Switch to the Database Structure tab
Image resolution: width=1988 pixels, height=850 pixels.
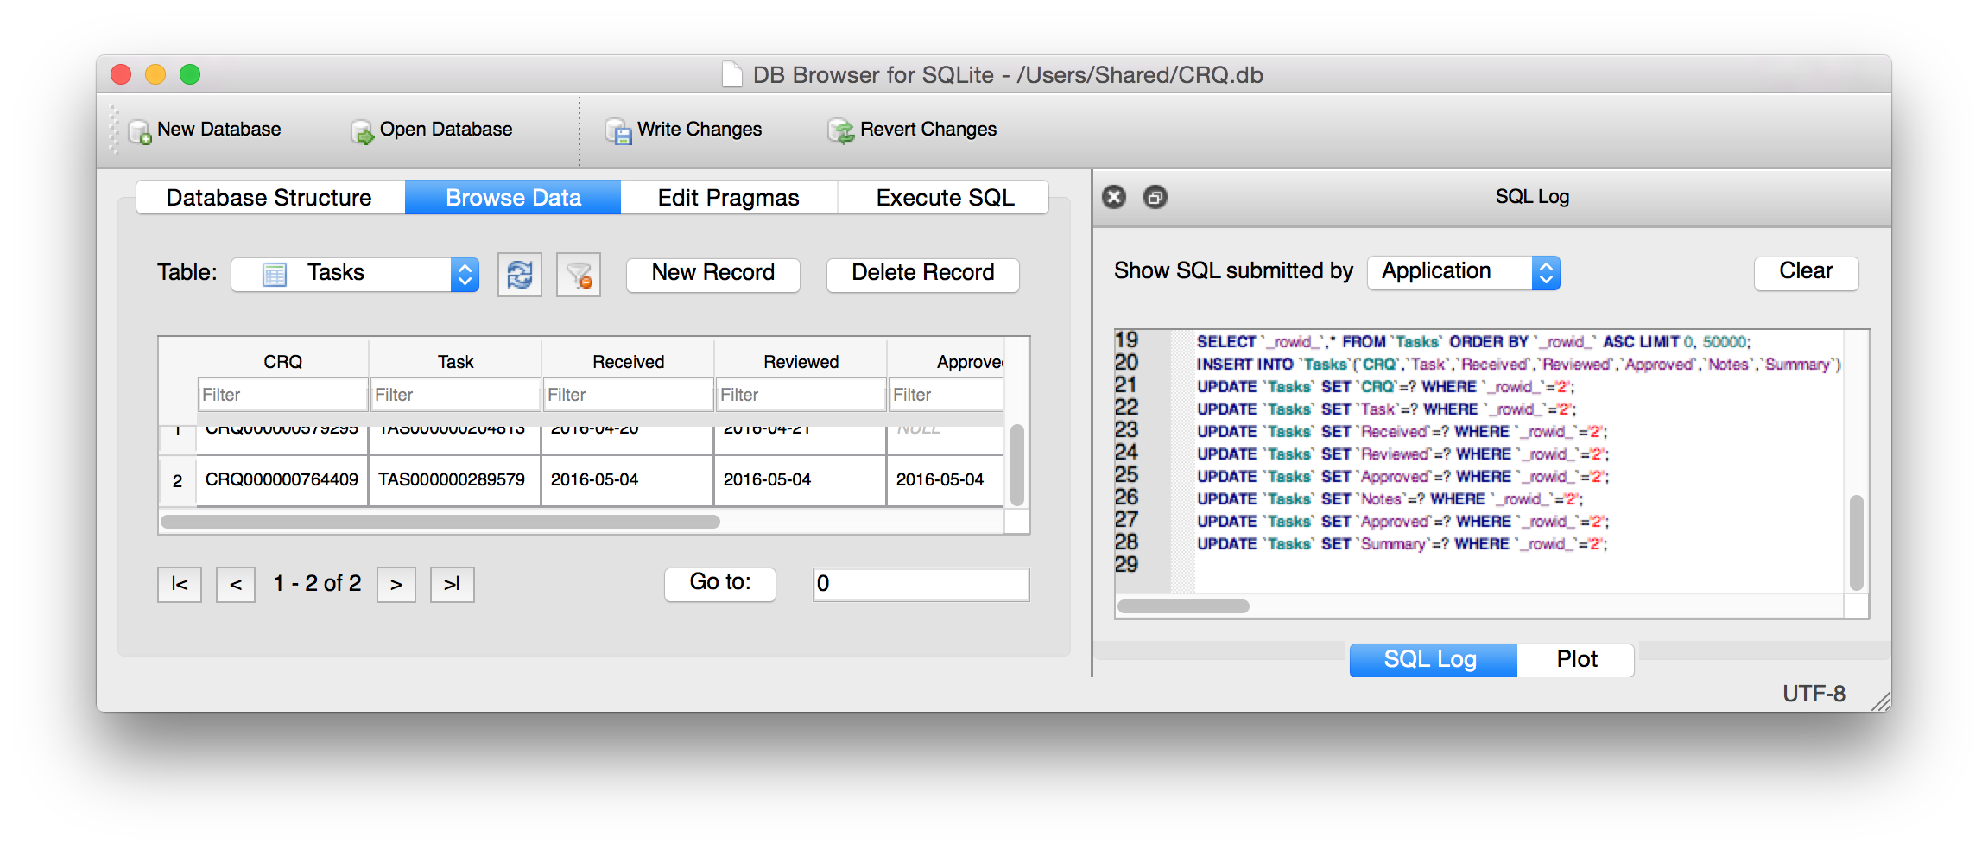269,197
